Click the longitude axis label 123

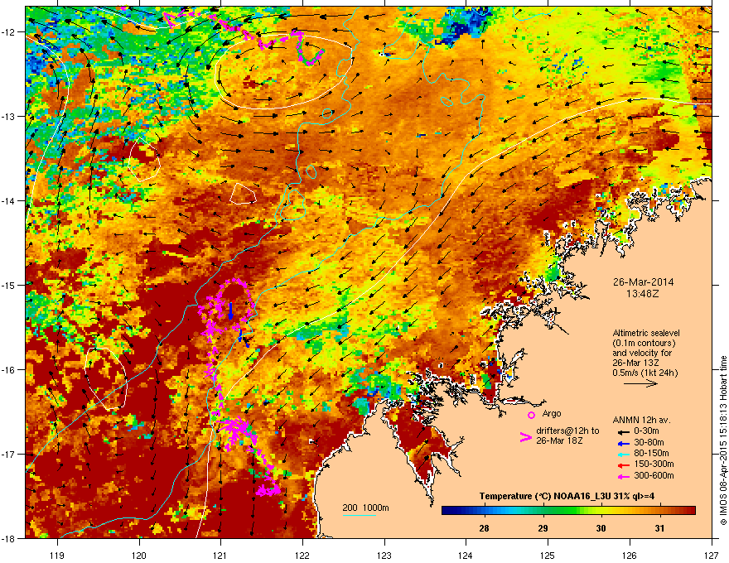pyautogui.click(x=384, y=555)
